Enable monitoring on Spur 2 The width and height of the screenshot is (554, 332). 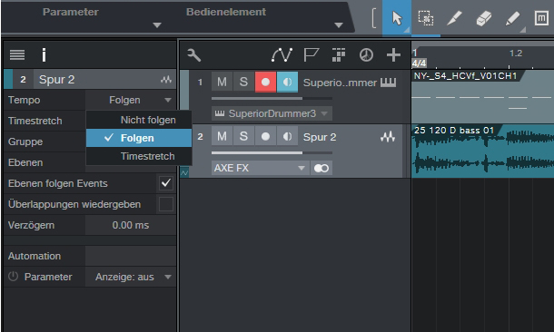[x=287, y=136]
